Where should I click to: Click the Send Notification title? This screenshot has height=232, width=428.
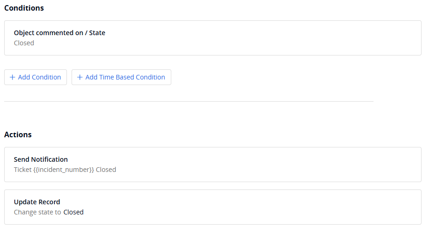(41, 159)
